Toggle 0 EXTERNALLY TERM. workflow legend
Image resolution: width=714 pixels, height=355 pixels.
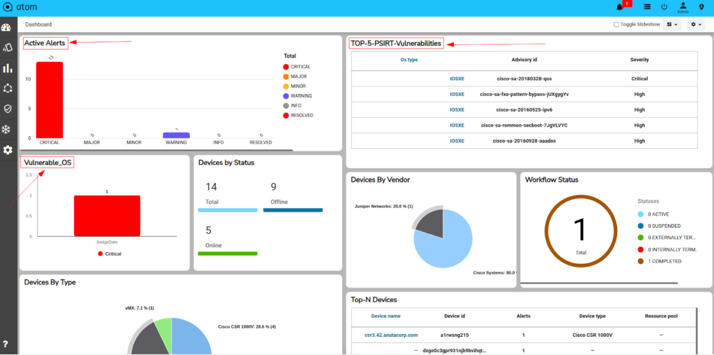click(667, 237)
